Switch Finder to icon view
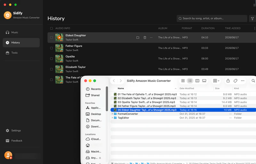The height and width of the screenshot is (164, 256). click(183, 81)
